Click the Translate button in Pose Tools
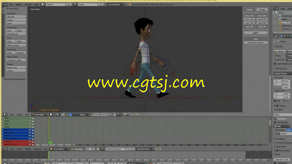The height and width of the screenshot is (164, 292). [x=16, y=17]
